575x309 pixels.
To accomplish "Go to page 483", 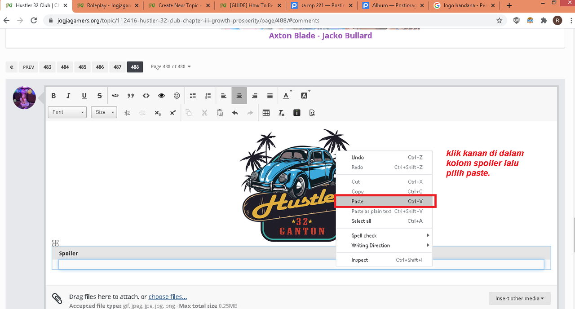I will coord(47,67).
